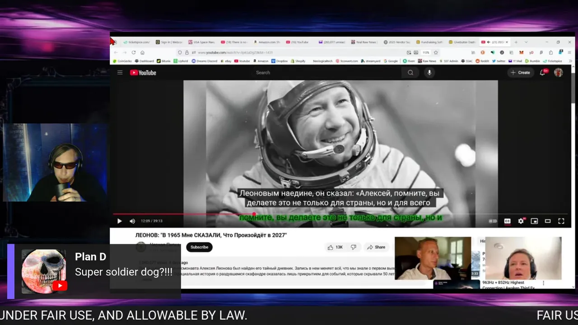Open the MetaMask fox extension icon
The height and width of the screenshot is (325, 578).
point(522,52)
